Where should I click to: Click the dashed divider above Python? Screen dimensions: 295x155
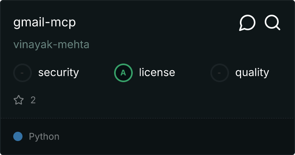(147, 118)
